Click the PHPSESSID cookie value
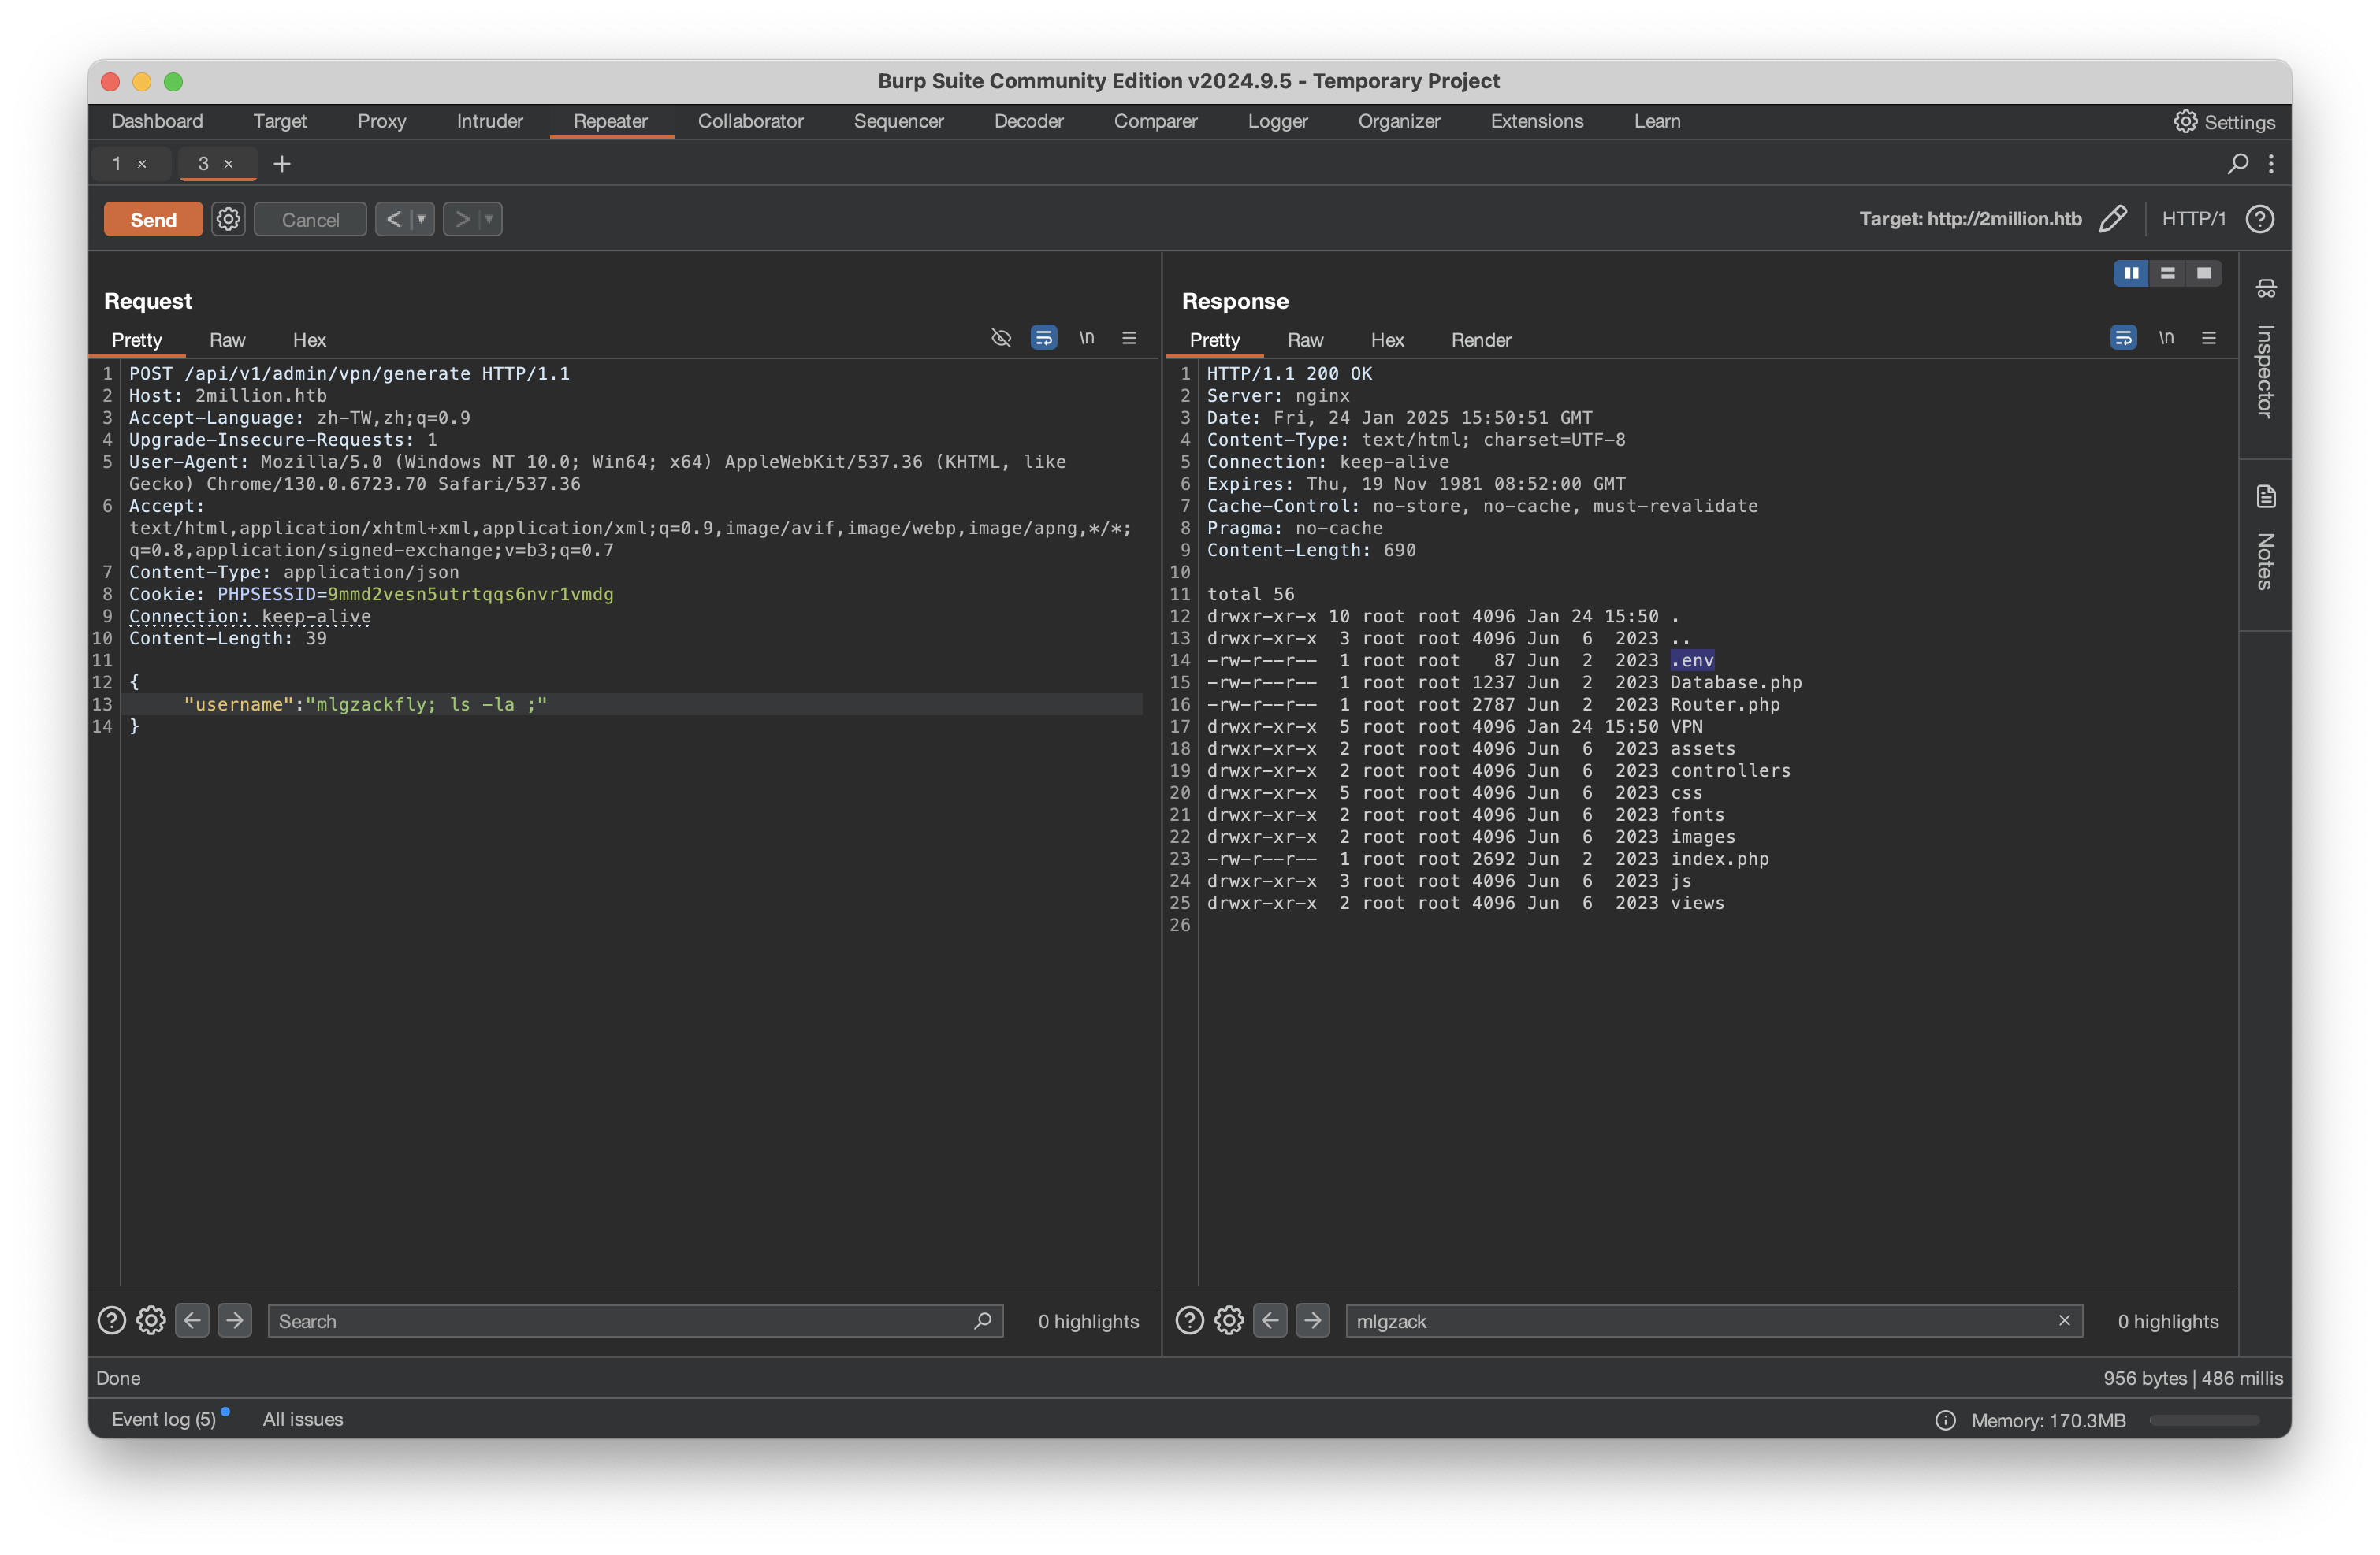This screenshot has width=2380, height=1555. pos(470,595)
